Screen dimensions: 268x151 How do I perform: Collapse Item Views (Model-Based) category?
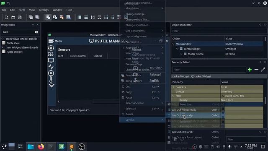(x=3, y=39)
